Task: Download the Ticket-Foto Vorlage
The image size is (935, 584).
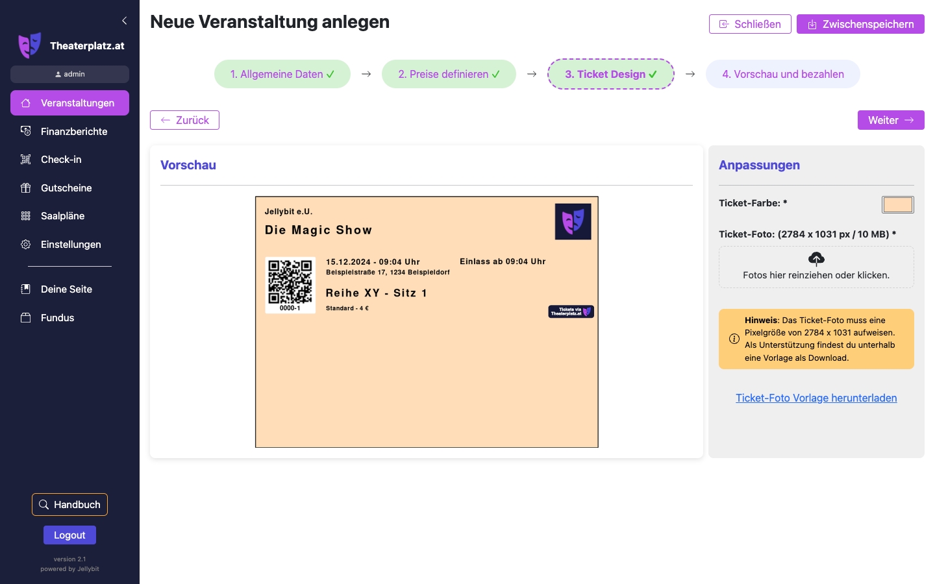Action: 816,398
